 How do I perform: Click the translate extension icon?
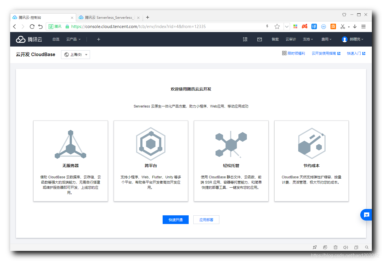pos(314,27)
